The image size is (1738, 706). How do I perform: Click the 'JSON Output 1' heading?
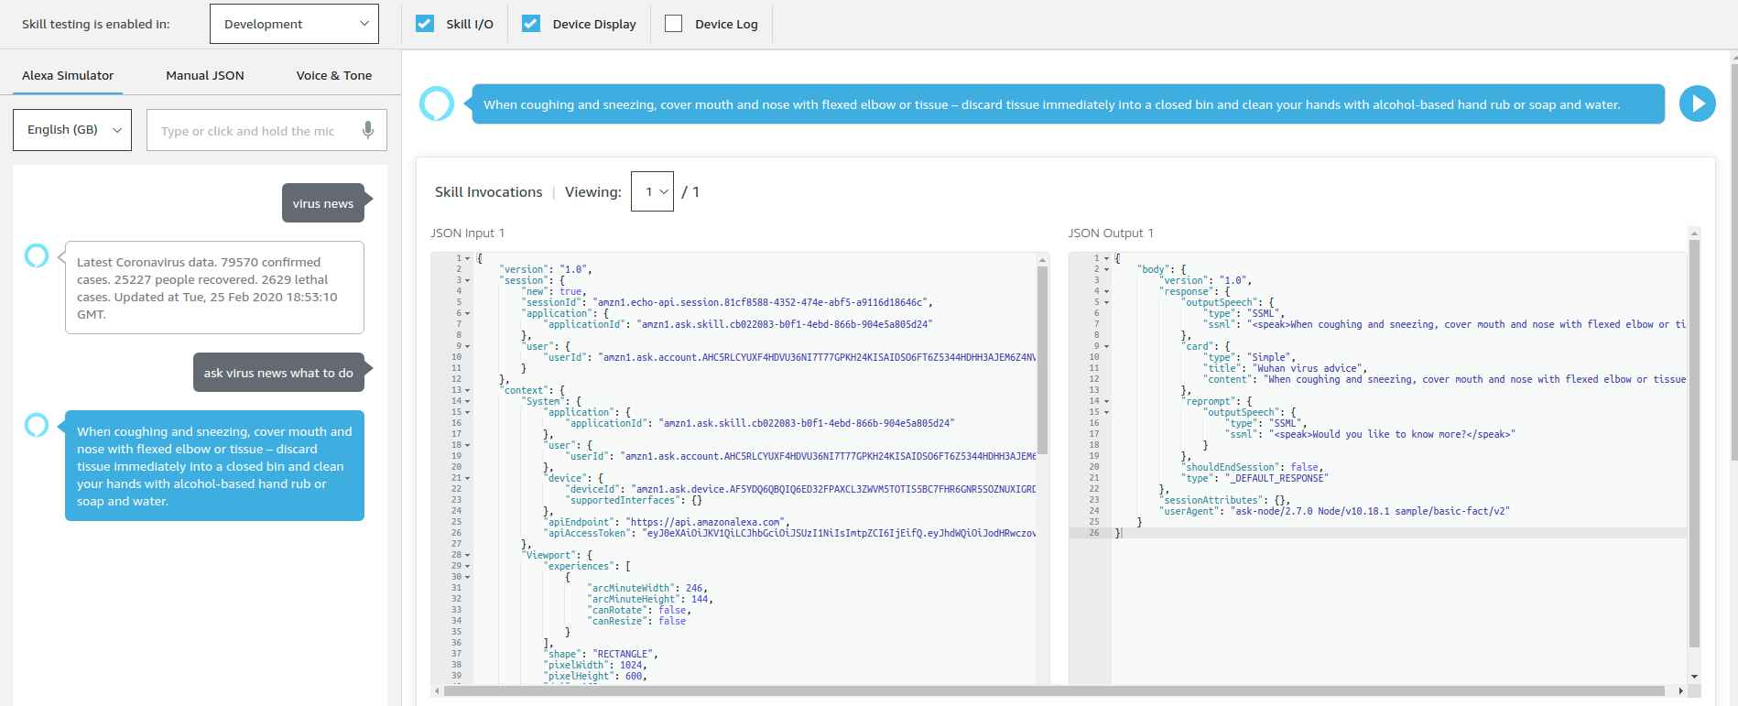(x=1111, y=233)
